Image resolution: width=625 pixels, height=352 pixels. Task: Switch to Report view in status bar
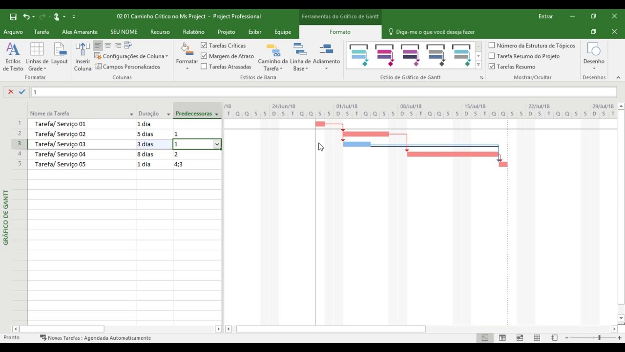coord(554,338)
